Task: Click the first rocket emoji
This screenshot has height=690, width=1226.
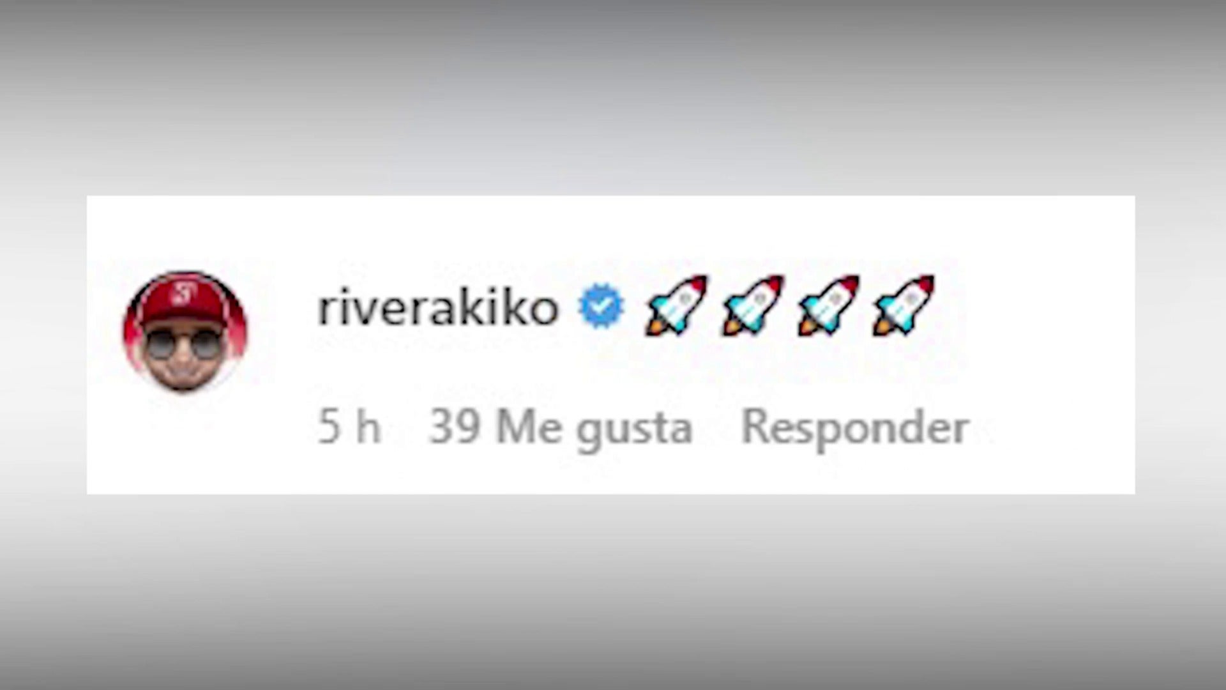Action: pyautogui.click(x=677, y=305)
